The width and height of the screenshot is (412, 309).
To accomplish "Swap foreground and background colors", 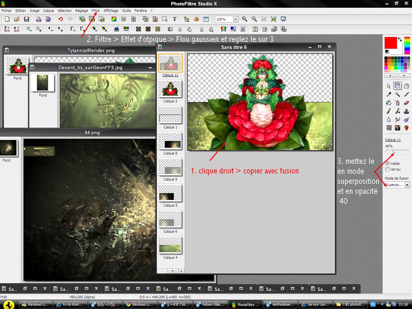I will [400, 39].
